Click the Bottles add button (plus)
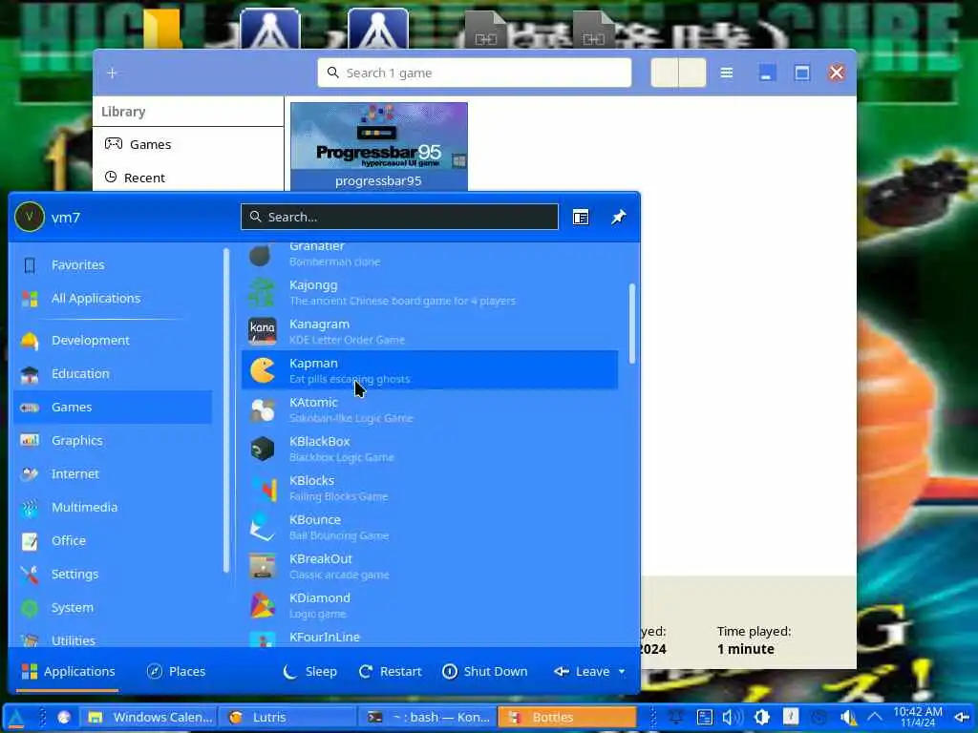 (x=113, y=73)
